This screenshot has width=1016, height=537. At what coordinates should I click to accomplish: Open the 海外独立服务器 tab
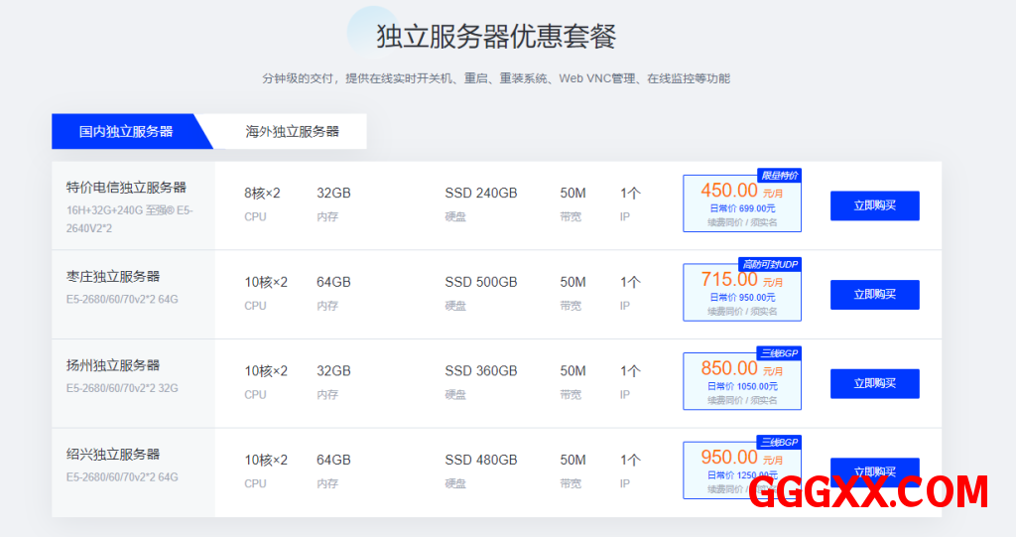coord(293,131)
